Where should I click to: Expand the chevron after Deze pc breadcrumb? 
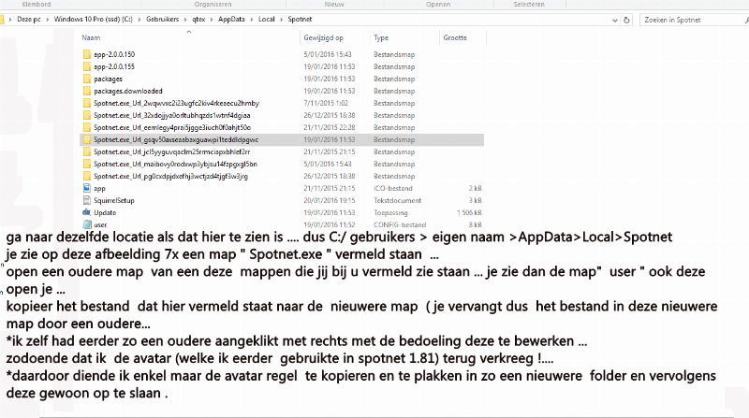48,20
